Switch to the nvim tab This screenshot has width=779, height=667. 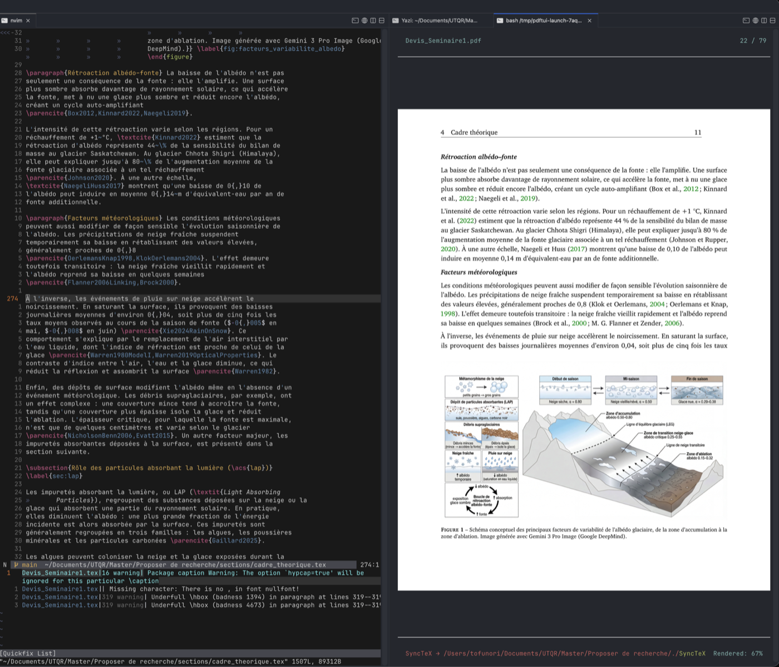pos(17,21)
